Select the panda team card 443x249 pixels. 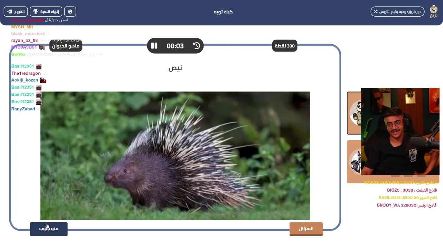tap(354, 113)
